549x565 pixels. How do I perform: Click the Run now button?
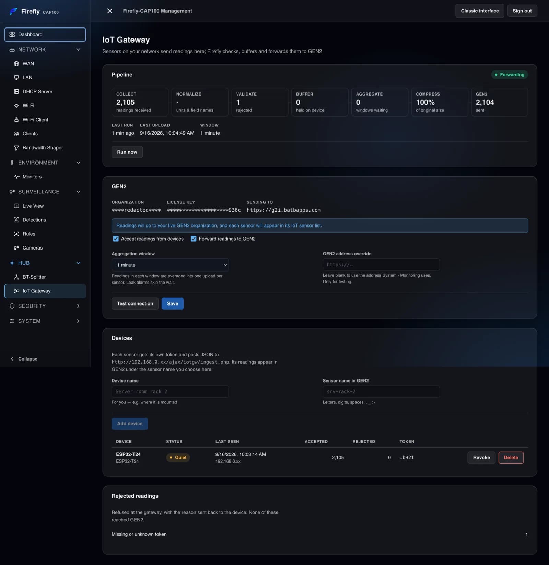pyautogui.click(x=127, y=152)
